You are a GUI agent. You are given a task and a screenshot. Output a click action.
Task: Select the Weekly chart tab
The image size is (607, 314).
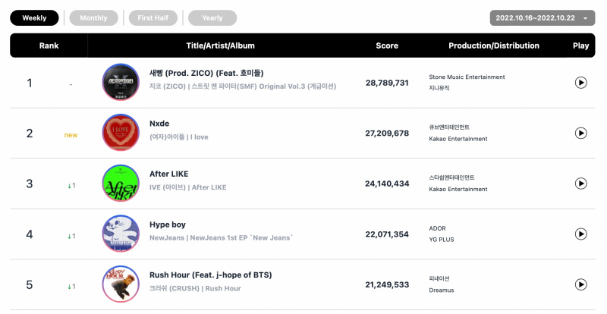pos(34,17)
